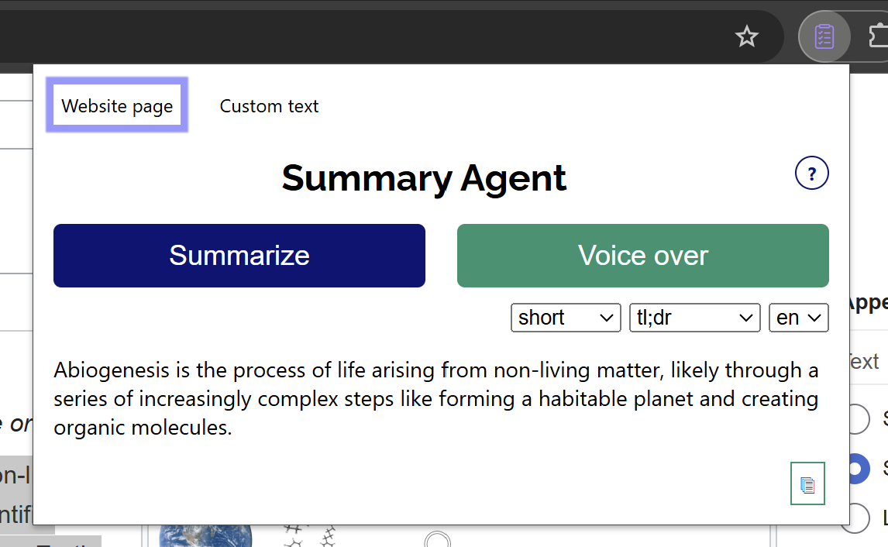This screenshot has width=888, height=547.
Task: Focus the browser address bar
Action: [x=363, y=37]
